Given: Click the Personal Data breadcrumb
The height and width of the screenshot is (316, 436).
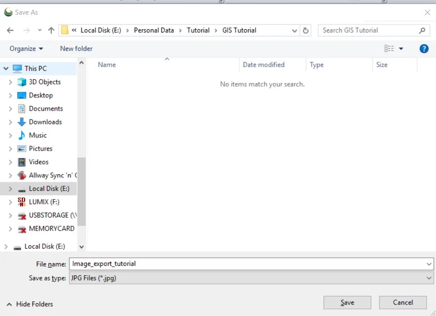Looking at the screenshot, I should (x=154, y=30).
